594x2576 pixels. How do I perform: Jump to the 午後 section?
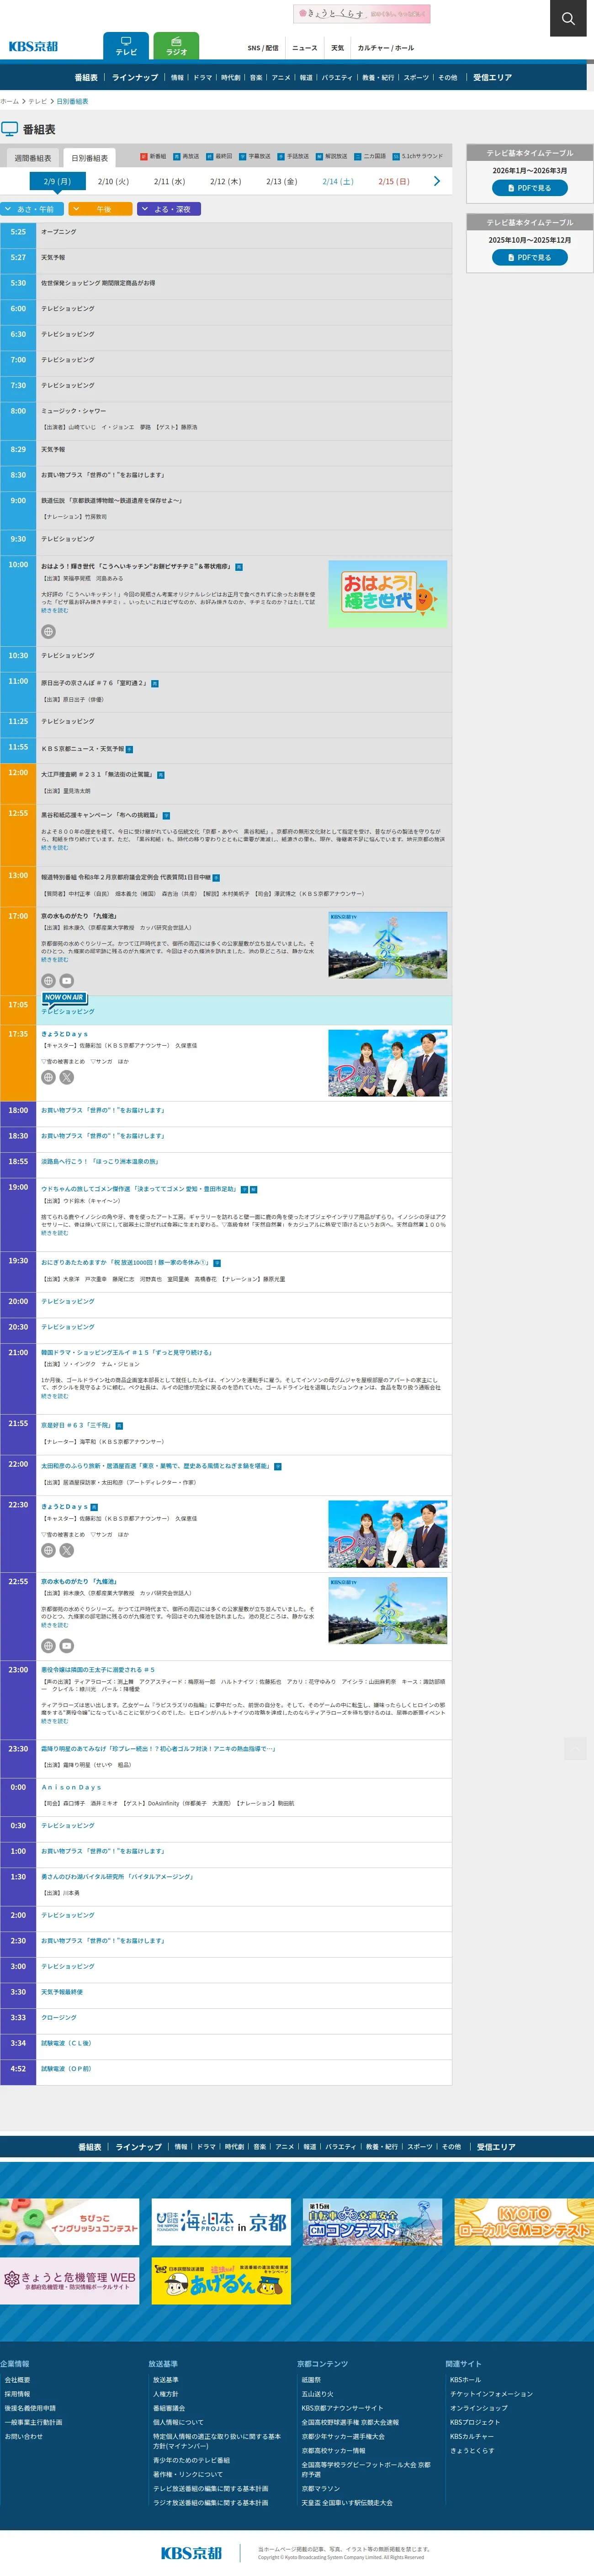point(101,209)
